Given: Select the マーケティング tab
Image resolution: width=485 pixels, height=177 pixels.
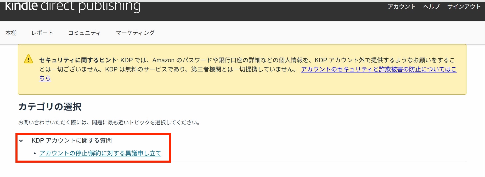Looking at the screenshot, I should coord(135,33).
